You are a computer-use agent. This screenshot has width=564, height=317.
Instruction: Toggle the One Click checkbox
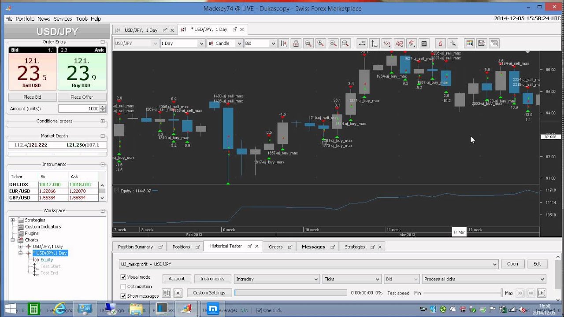(259, 310)
